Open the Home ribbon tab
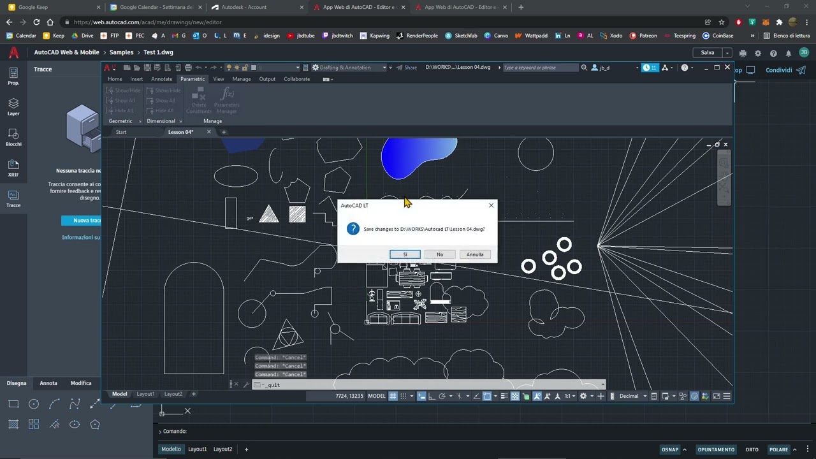Viewport: 816px width, 459px height. tap(115, 79)
